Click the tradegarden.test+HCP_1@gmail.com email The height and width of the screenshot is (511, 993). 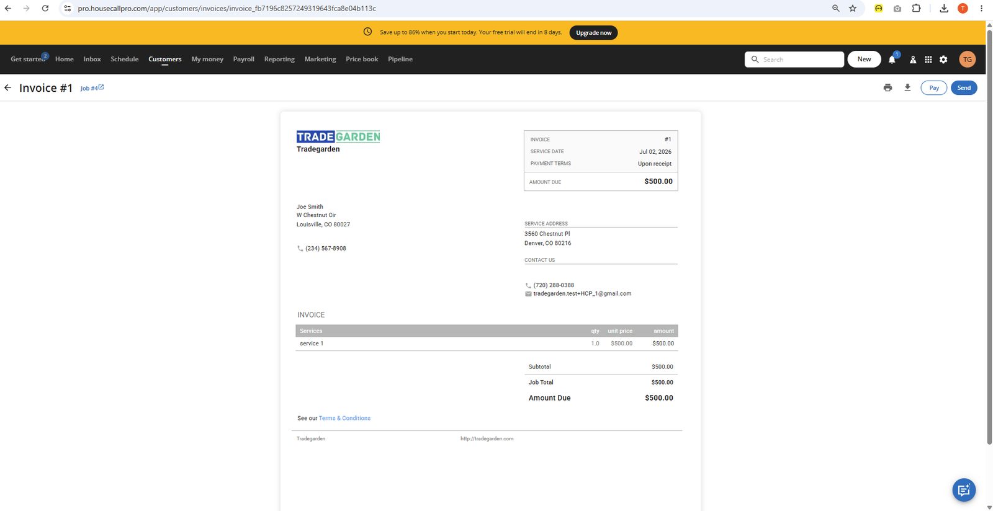[582, 294]
